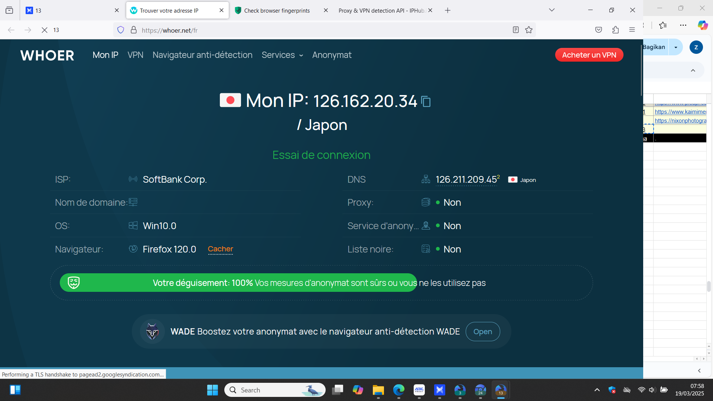Open Task View on the taskbar
The image size is (713, 401).
pos(337,390)
